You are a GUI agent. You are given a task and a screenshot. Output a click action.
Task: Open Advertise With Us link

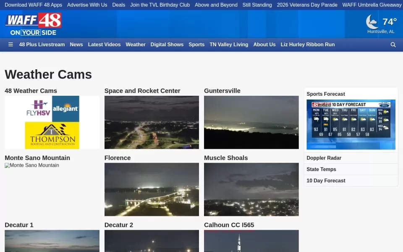coord(87,5)
